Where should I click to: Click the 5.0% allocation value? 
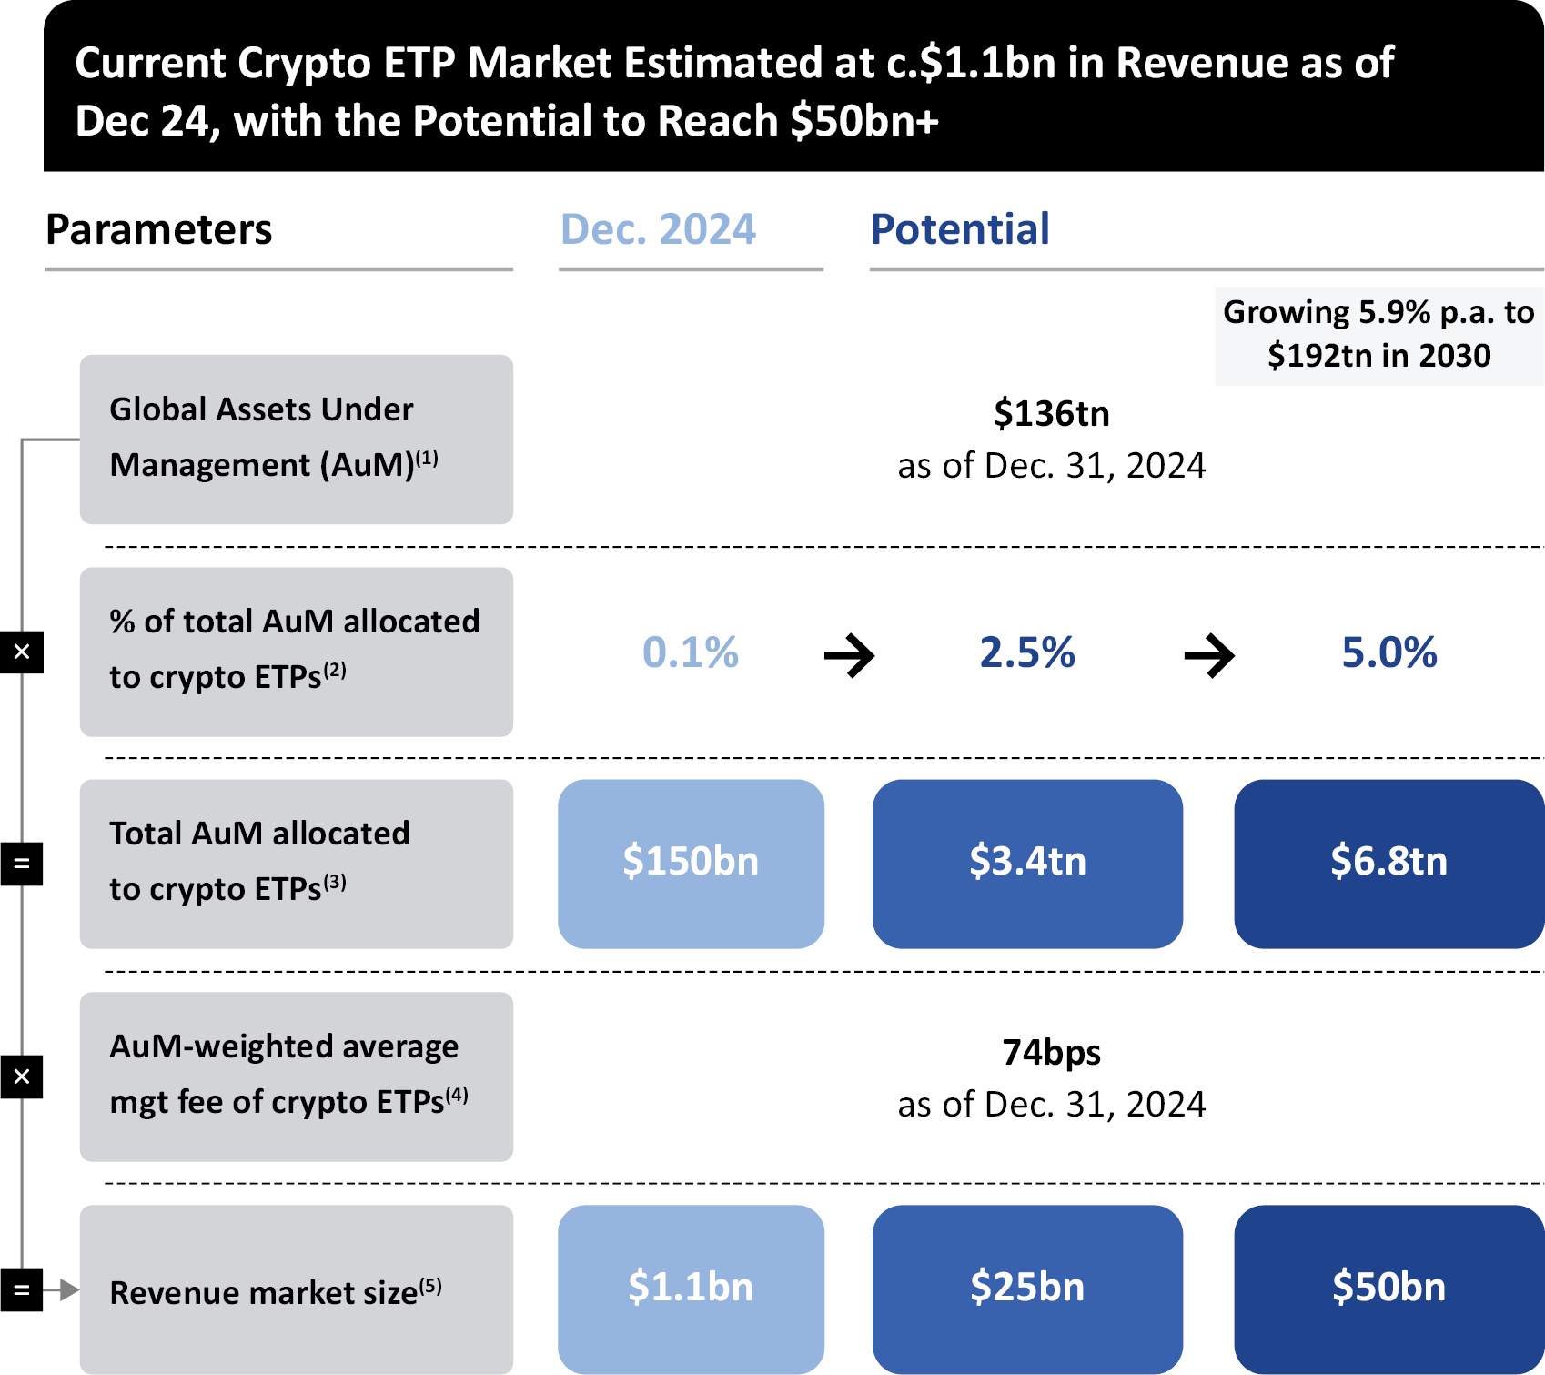(x=1388, y=652)
